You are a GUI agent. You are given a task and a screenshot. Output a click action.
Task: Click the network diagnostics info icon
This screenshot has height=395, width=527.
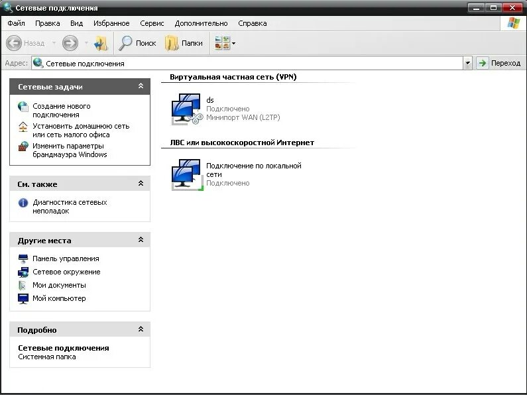[23, 203]
